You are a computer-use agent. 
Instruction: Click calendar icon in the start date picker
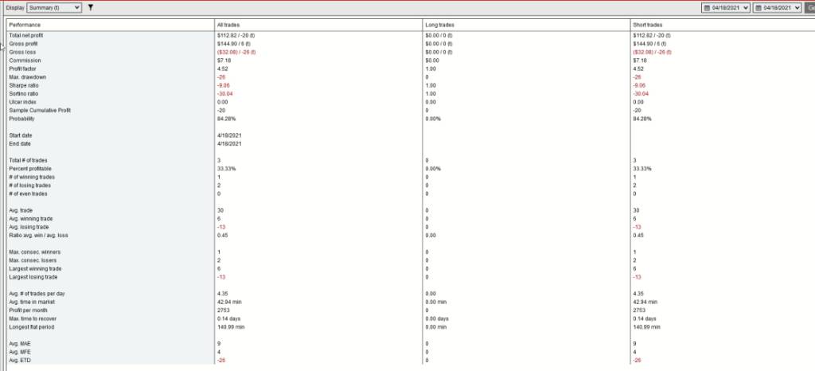tap(708, 8)
